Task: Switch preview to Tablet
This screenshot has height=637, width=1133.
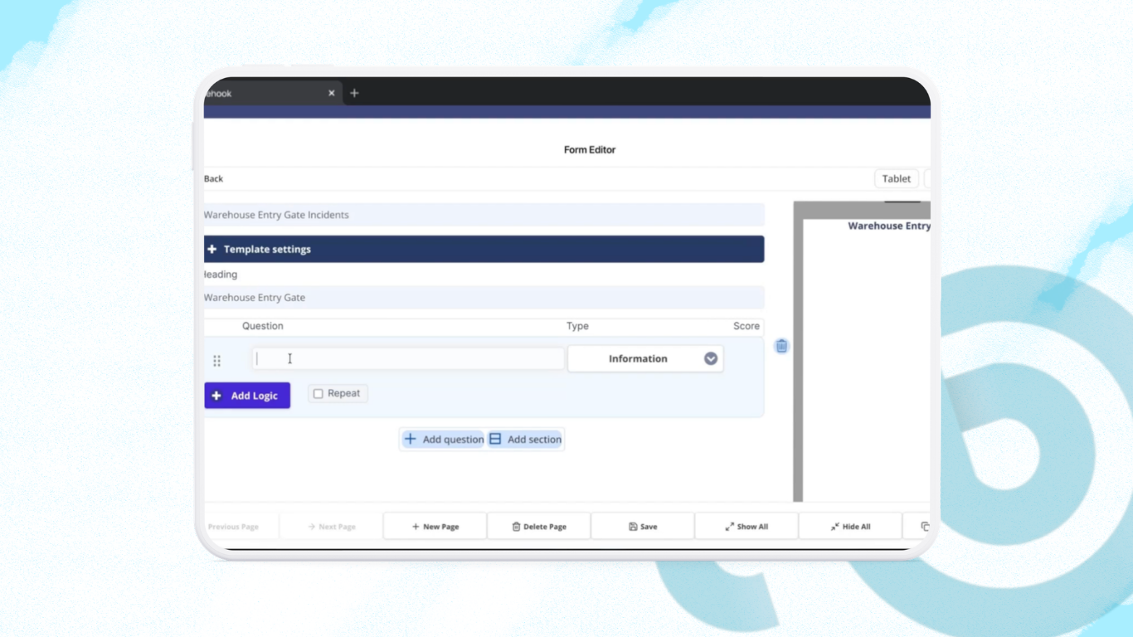Action: pos(897,178)
